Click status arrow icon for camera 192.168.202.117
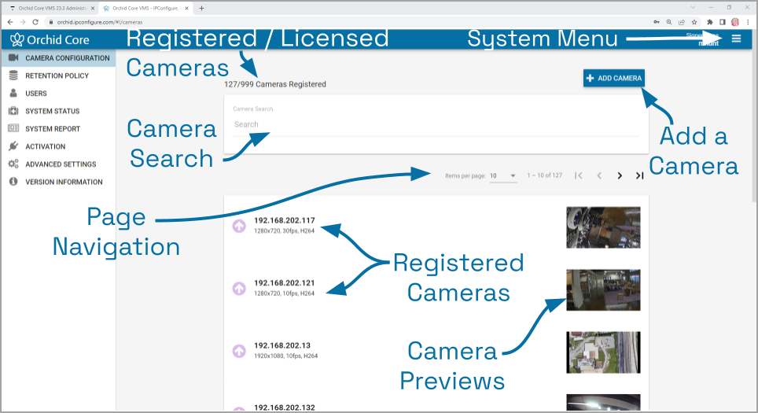Viewport: 758px width, 413px height. click(x=239, y=226)
